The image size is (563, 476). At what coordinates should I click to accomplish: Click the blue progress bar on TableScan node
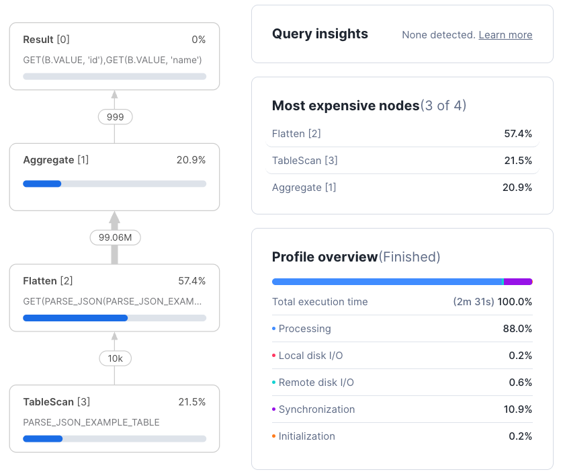coord(42,438)
